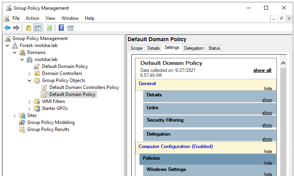Click the Group Policy Results icon
Image resolution: width=294 pixels, height=176 pixels.
pyautogui.click(x=22, y=129)
